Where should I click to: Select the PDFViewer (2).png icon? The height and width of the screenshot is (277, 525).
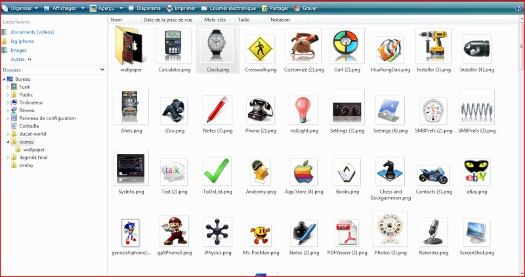[x=347, y=233]
